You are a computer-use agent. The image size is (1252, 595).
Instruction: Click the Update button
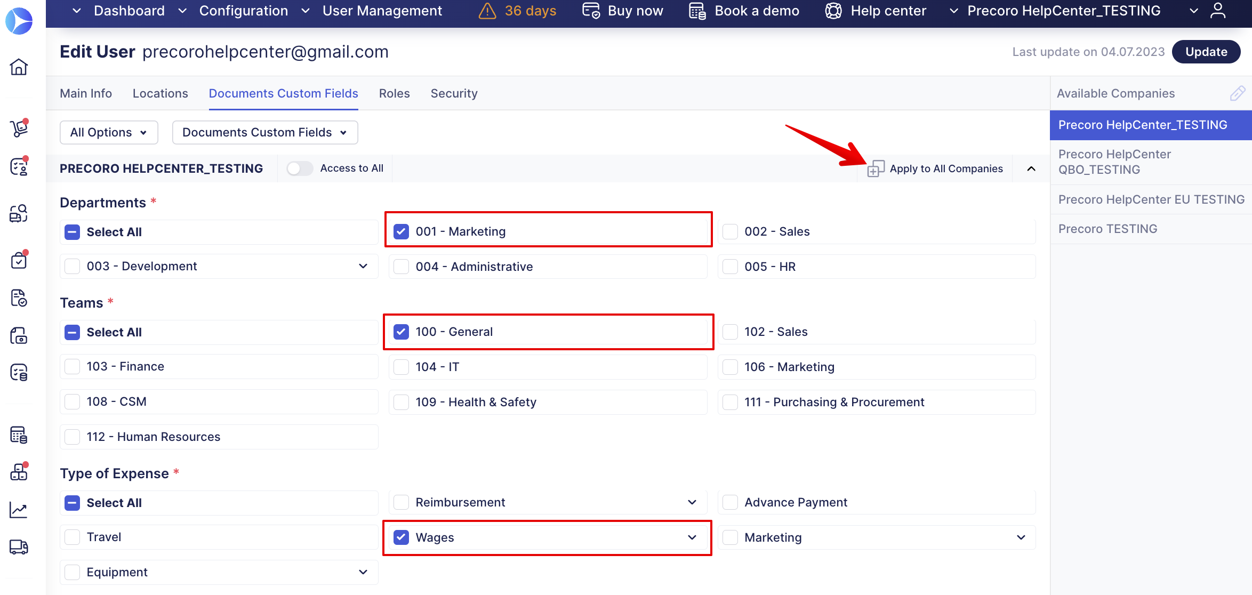tap(1206, 52)
